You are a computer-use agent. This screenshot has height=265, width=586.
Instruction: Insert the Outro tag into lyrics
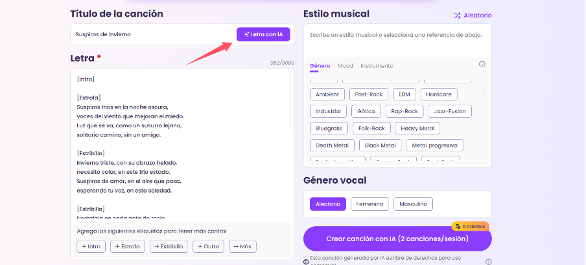[x=208, y=246]
